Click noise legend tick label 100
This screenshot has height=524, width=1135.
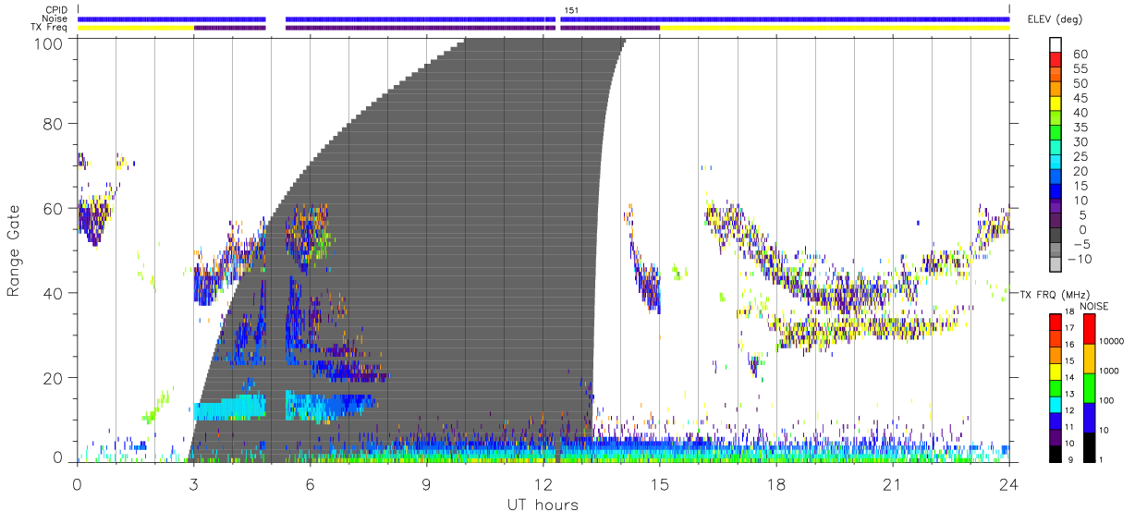[1109, 401]
